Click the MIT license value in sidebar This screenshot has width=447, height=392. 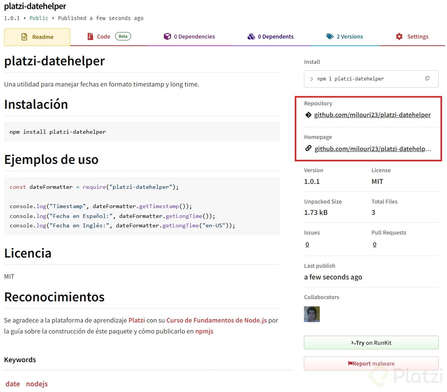377,182
